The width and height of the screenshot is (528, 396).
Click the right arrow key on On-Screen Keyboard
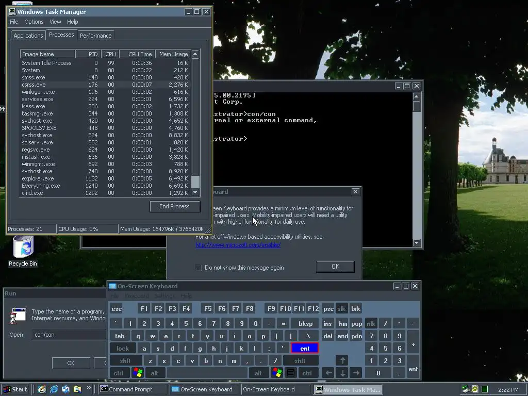pos(356,373)
